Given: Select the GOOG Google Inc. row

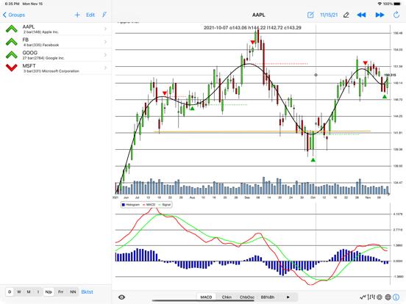Looking at the screenshot, I should 56,55.
